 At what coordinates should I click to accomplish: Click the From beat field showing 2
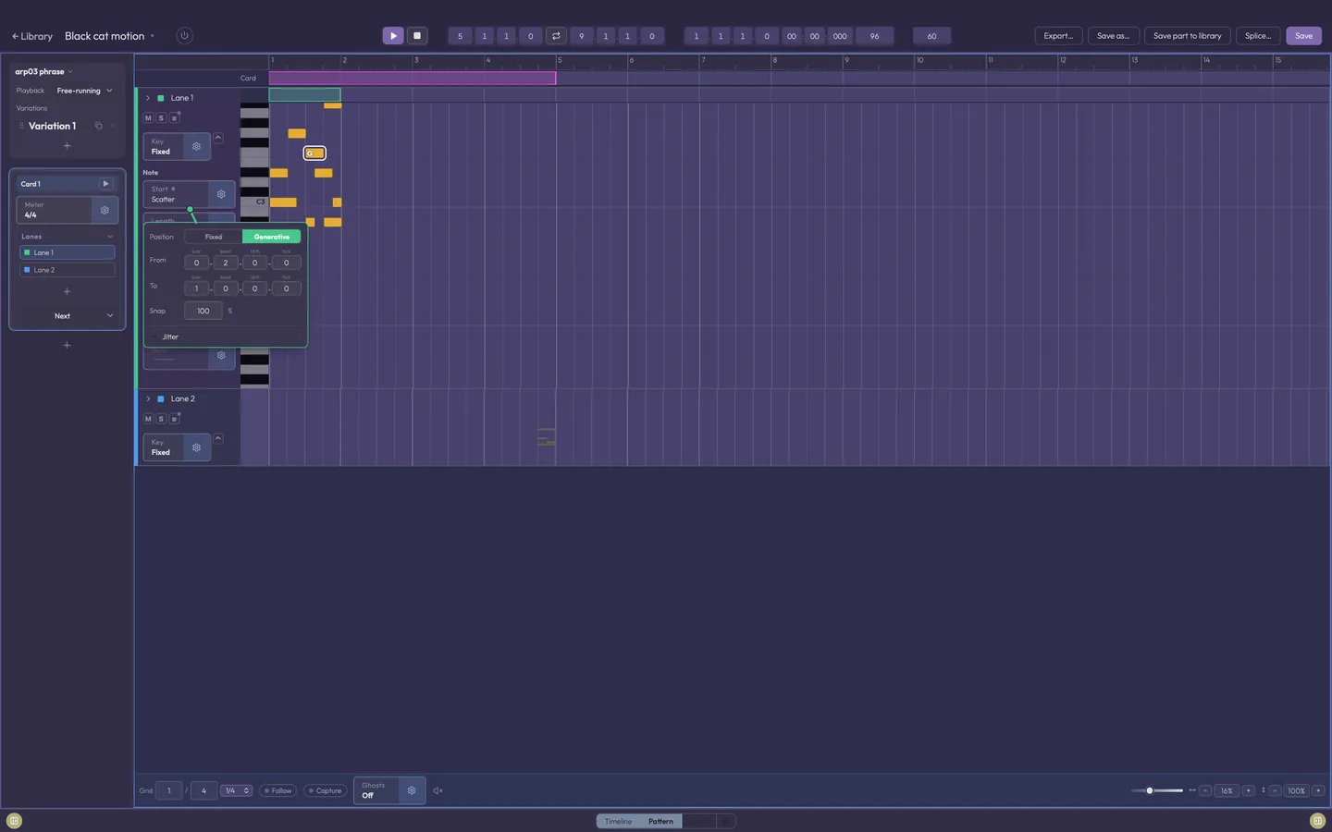tap(226, 263)
